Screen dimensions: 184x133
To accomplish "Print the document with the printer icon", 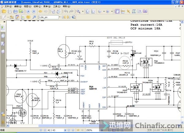I will (x=15, y=11).
